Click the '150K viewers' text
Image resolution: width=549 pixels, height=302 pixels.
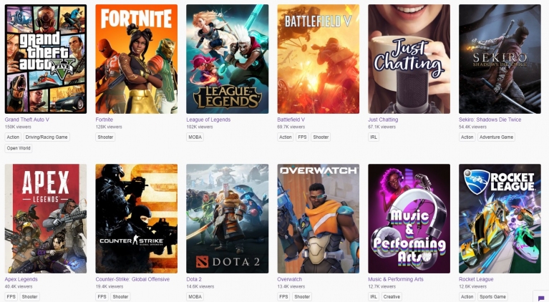click(x=18, y=127)
